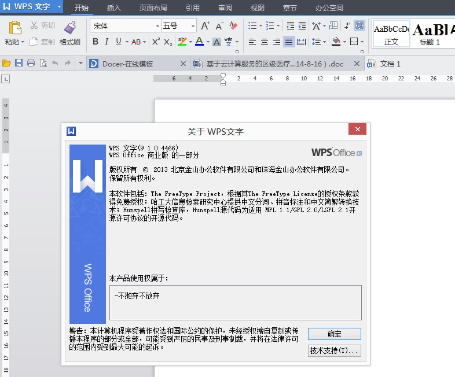This screenshot has height=377, width=455.
Task: Close the Docer-在线模板 tab
Action: pyautogui.click(x=183, y=64)
